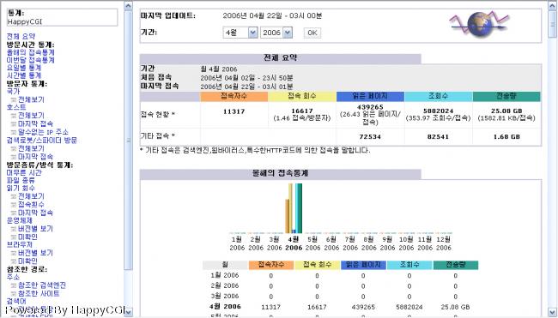Click the icon beside 버전별 보기 under 운영체제
The height and width of the screenshot is (318, 558).
14,229
